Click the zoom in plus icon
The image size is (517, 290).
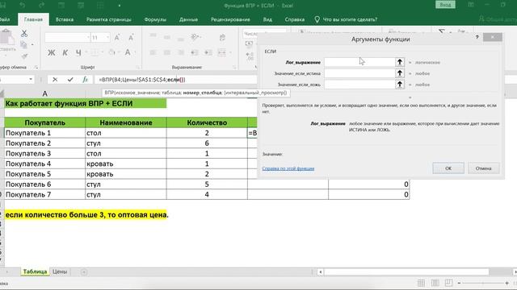[x=506, y=283]
